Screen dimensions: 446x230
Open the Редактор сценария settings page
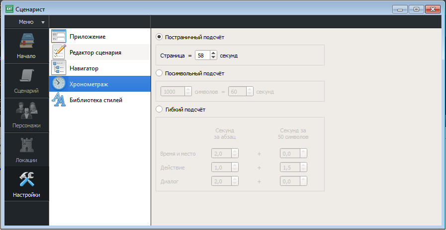coord(100,52)
